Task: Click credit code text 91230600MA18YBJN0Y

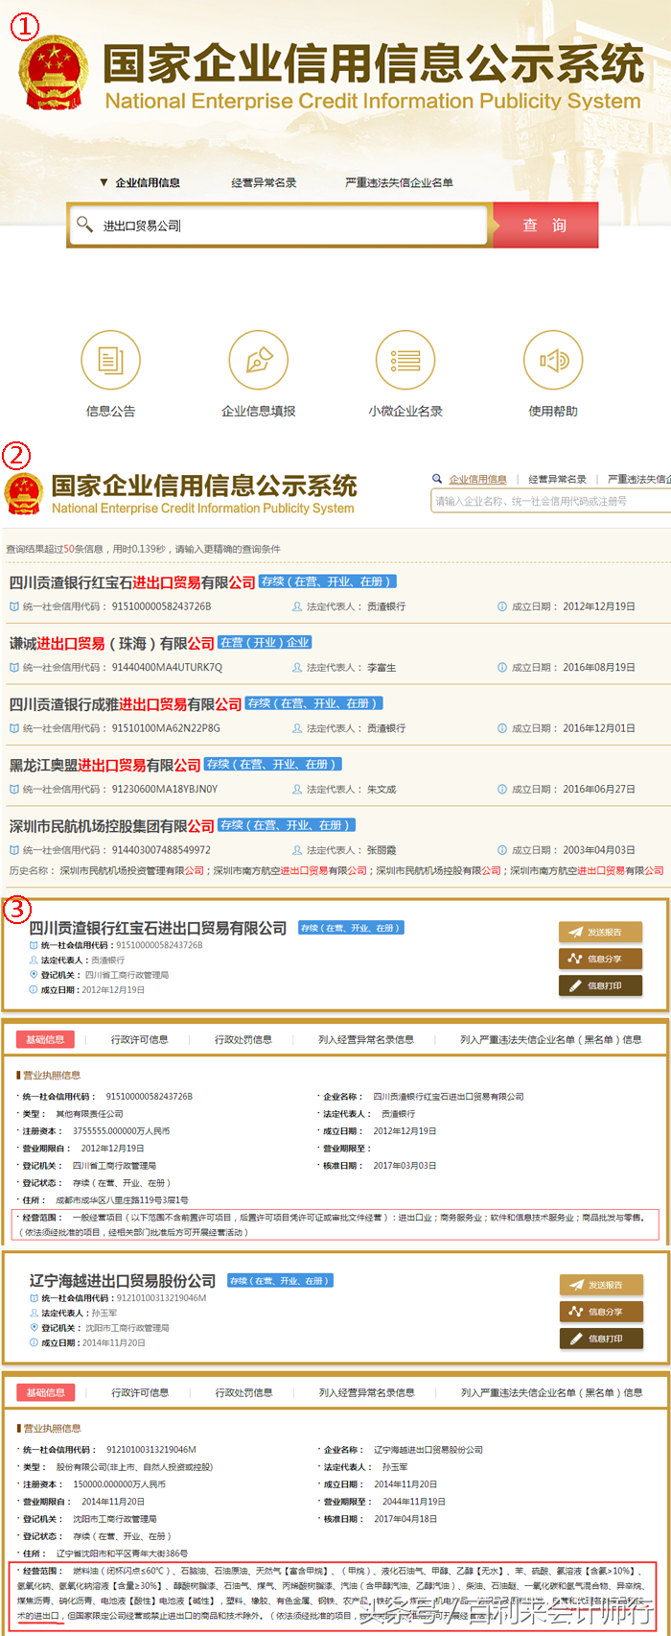Action: [x=165, y=789]
